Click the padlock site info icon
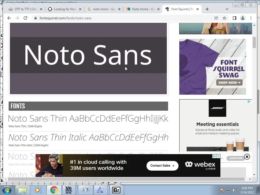 point(35,18)
